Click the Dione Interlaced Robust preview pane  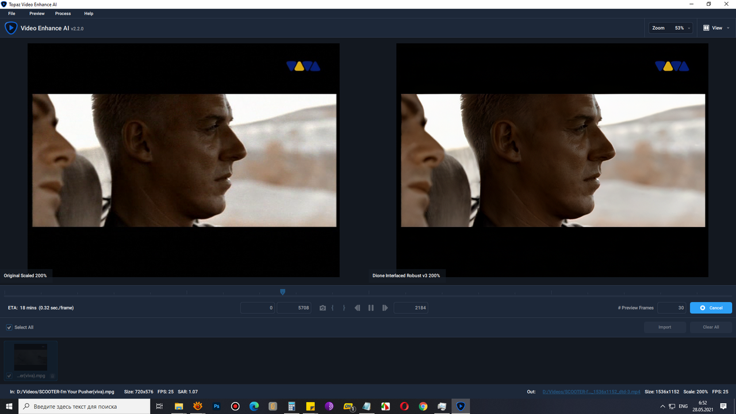(552, 160)
